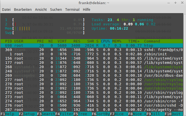Viewport: 186px width, 116px height.
Task: Click the Load average values
Action: click(139, 24)
